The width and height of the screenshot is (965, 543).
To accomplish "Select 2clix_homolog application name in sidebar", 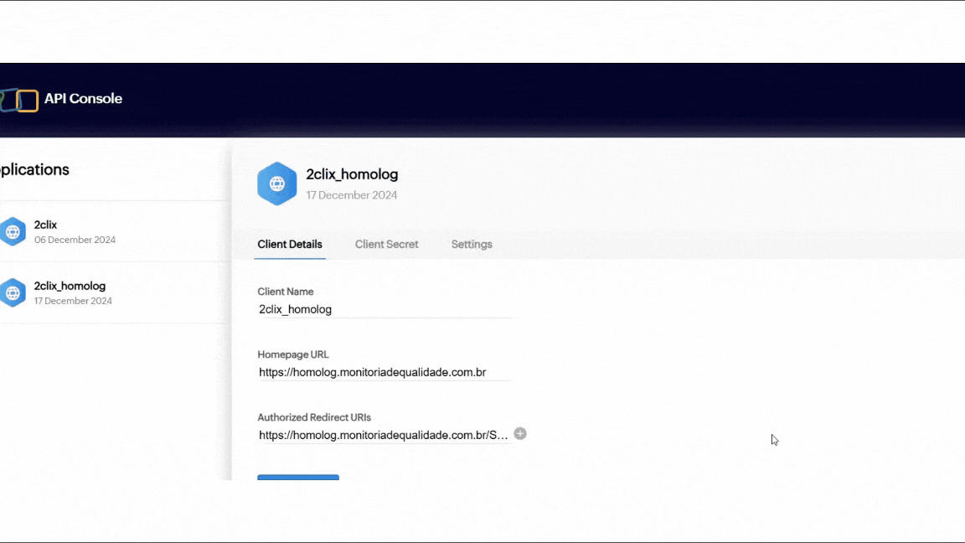I will (x=70, y=286).
